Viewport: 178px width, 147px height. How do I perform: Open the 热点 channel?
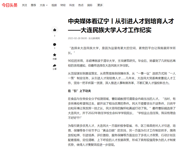[x=81, y=5]
